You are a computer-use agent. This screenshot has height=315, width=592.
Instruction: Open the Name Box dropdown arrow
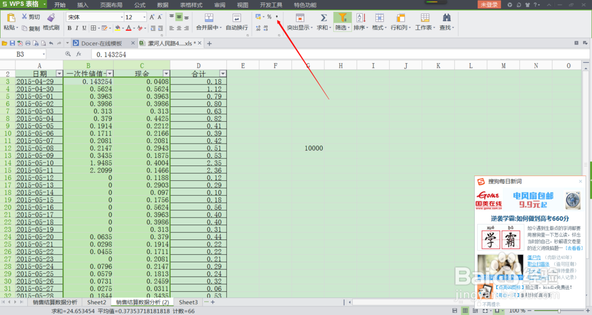[x=43, y=54]
